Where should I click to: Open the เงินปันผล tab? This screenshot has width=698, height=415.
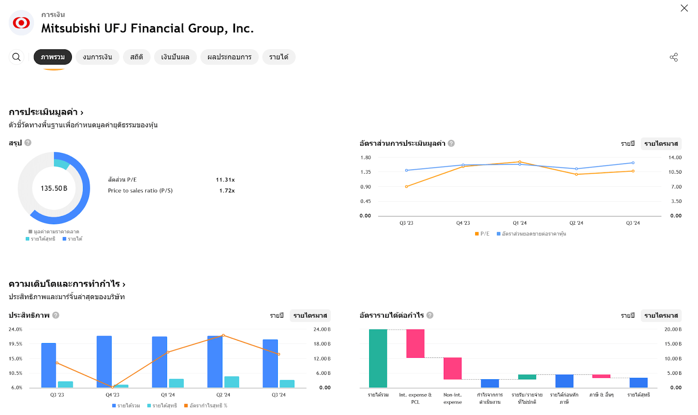coord(175,57)
